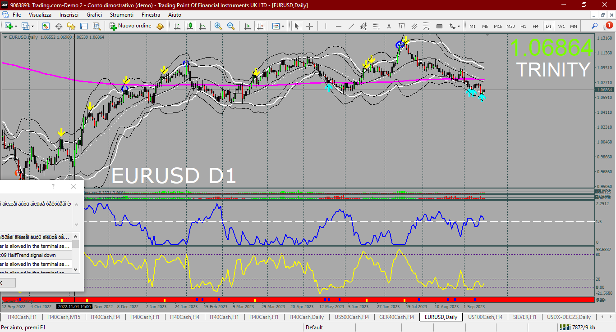Open the Aiuto menu
616x332 pixels.
[x=175, y=15]
